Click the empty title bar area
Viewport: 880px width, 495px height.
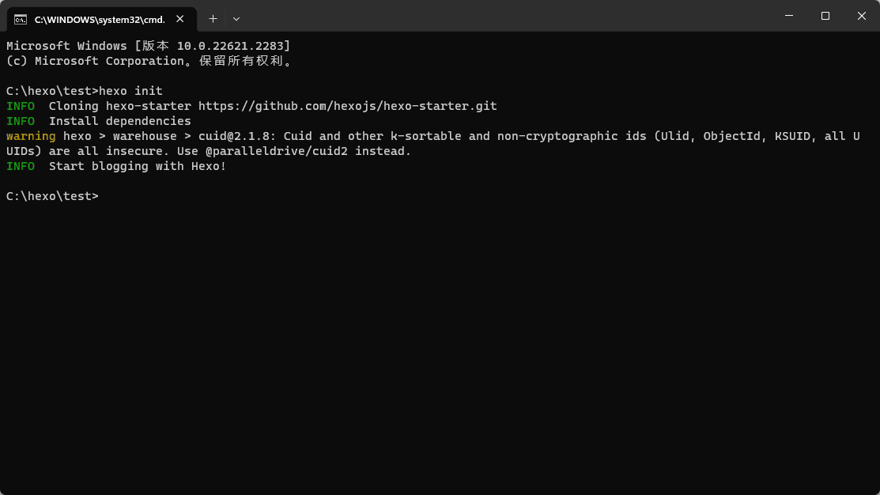[506, 16]
